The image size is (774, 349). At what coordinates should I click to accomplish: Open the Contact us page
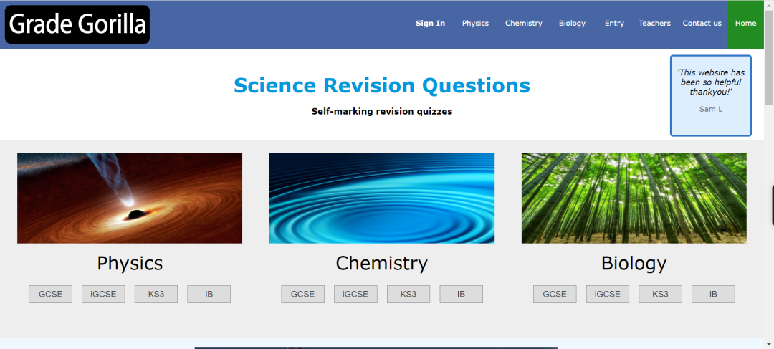(x=702, y=24)
